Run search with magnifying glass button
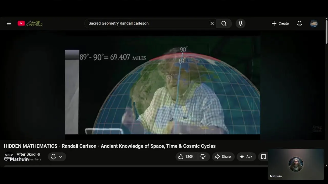 [224, 24]
